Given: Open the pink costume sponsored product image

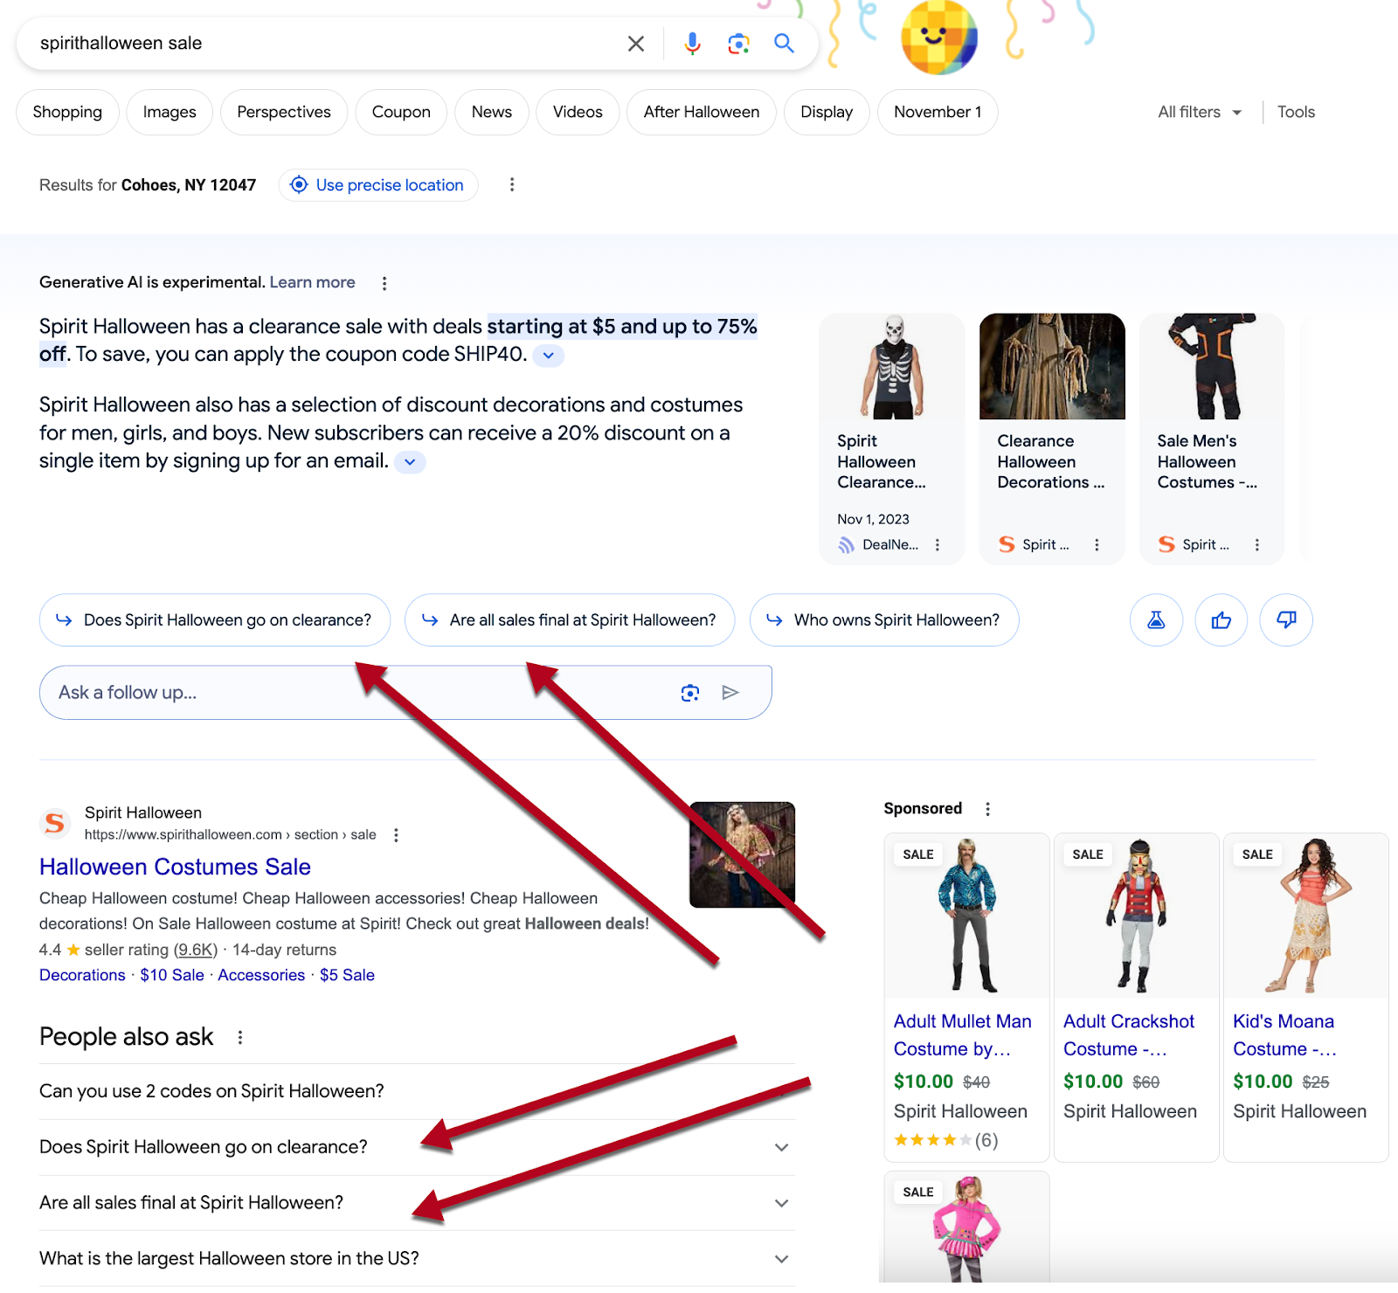Looking at the screenshot, I should (966, 1228).
